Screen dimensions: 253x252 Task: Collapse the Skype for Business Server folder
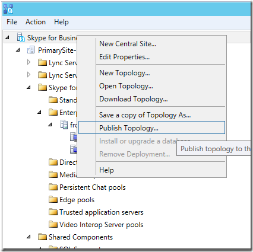tap(29, 87)
